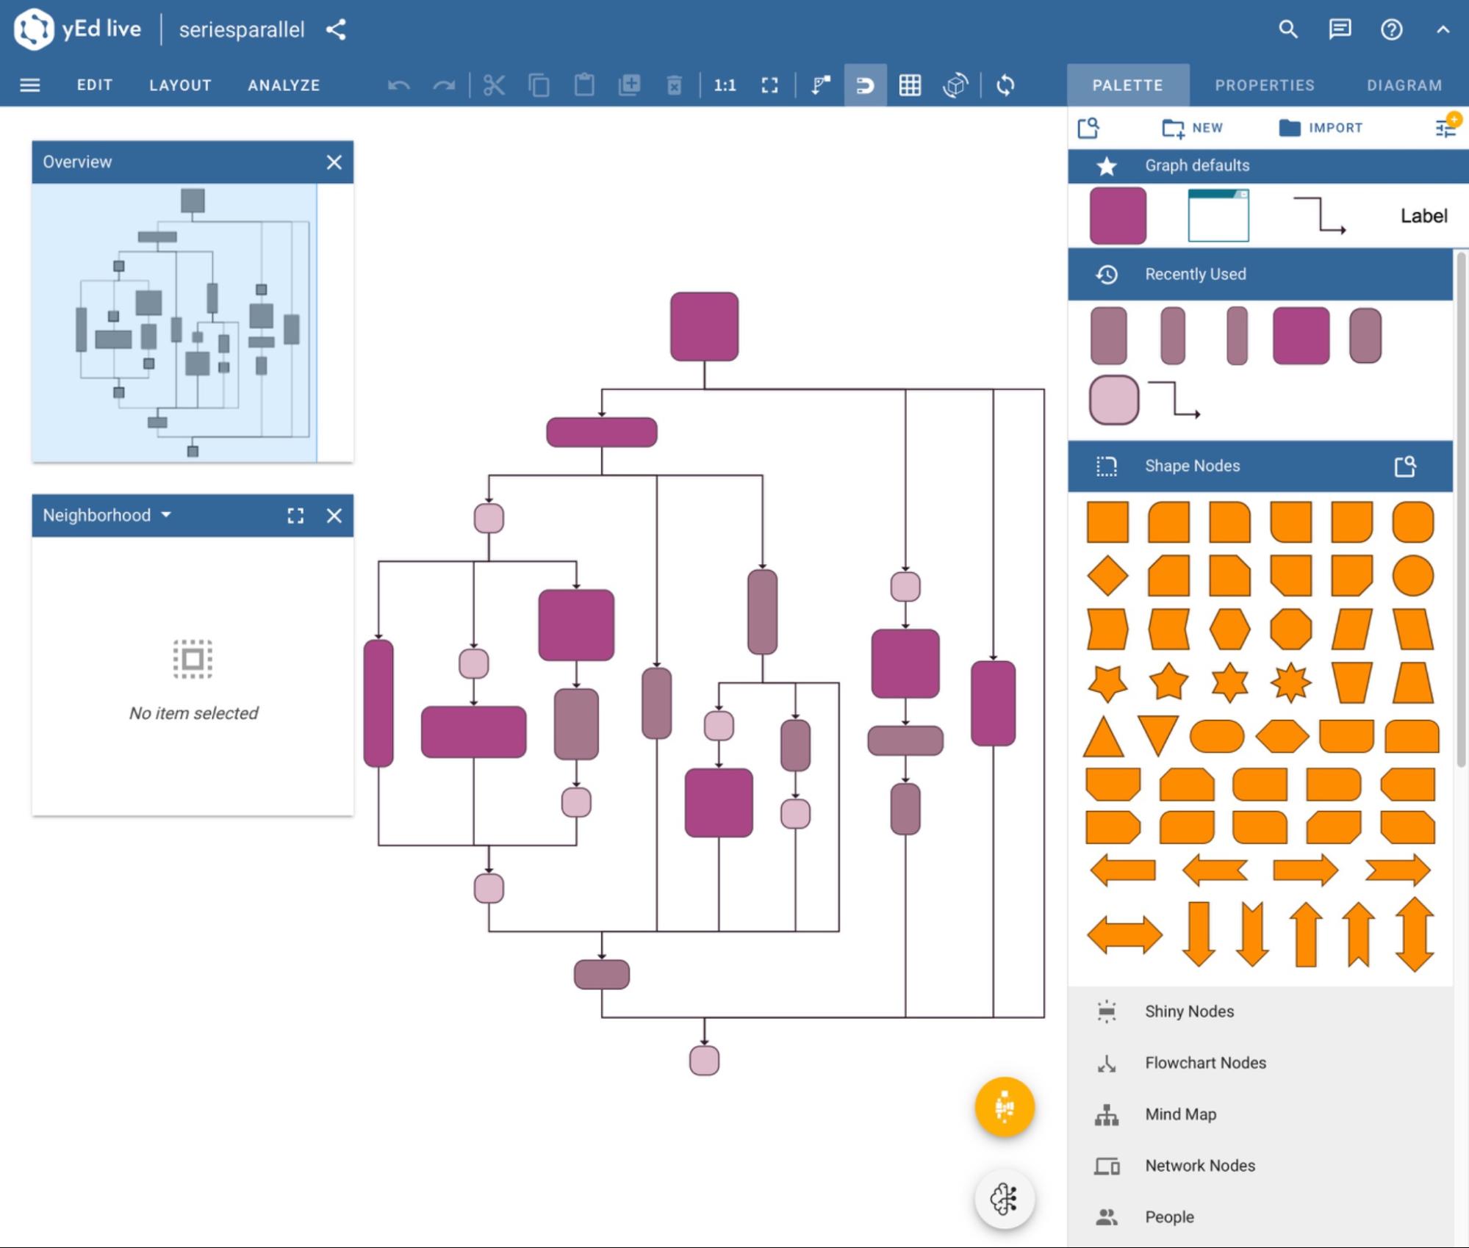
Task: Click the NEW palette button
Action: pyautogui.click(x=1192, y=128)
